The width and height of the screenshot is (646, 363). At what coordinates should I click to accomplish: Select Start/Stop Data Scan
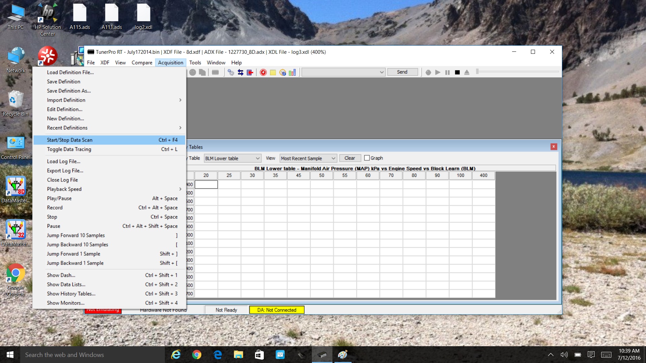click(x=109, y=140)
